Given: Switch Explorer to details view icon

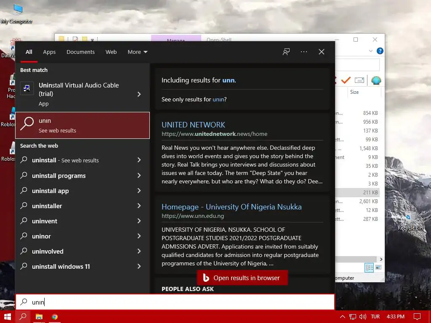Looking at the screenshot, I should 369,267.
